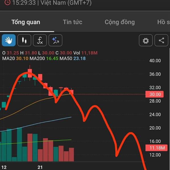Click the 12.00 price axis label
This screenshot has width=170, height=170.
(155, 155)
